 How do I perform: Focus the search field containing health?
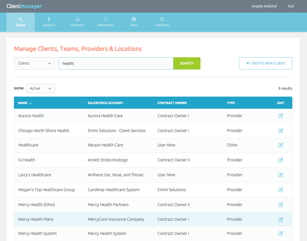[116, 64]
